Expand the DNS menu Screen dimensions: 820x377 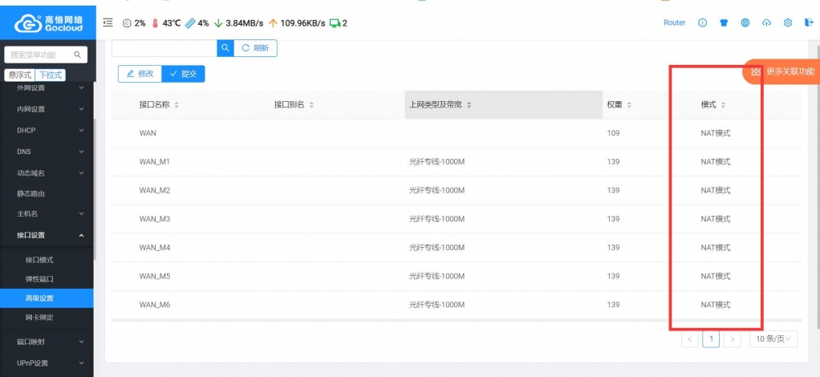(47, 152)
